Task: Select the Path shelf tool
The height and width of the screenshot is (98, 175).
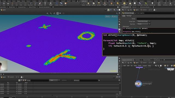Action: 35,4
